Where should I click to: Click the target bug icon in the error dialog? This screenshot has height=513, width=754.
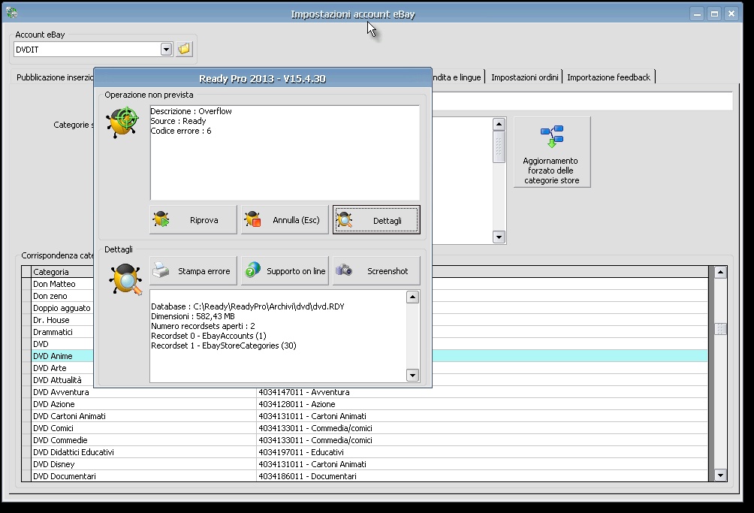click(x=122, y=122)
